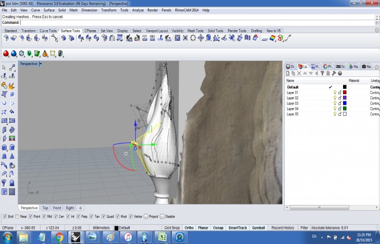The width and height of the screenshot is (380, 244).
Task: Toggle Ortho mode in the status bar
Action: click(x=189, y=228)
